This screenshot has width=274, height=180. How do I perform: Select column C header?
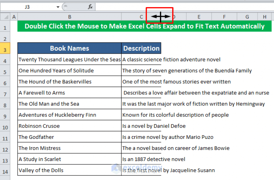pyautogui.click(x=141, y=17)
